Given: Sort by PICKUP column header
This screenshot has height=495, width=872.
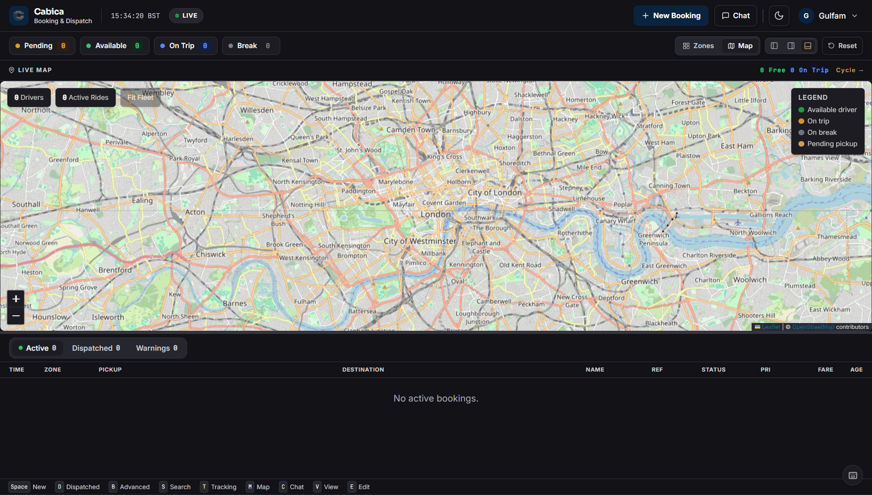Looking at the screenshot, I should (110, 370).
